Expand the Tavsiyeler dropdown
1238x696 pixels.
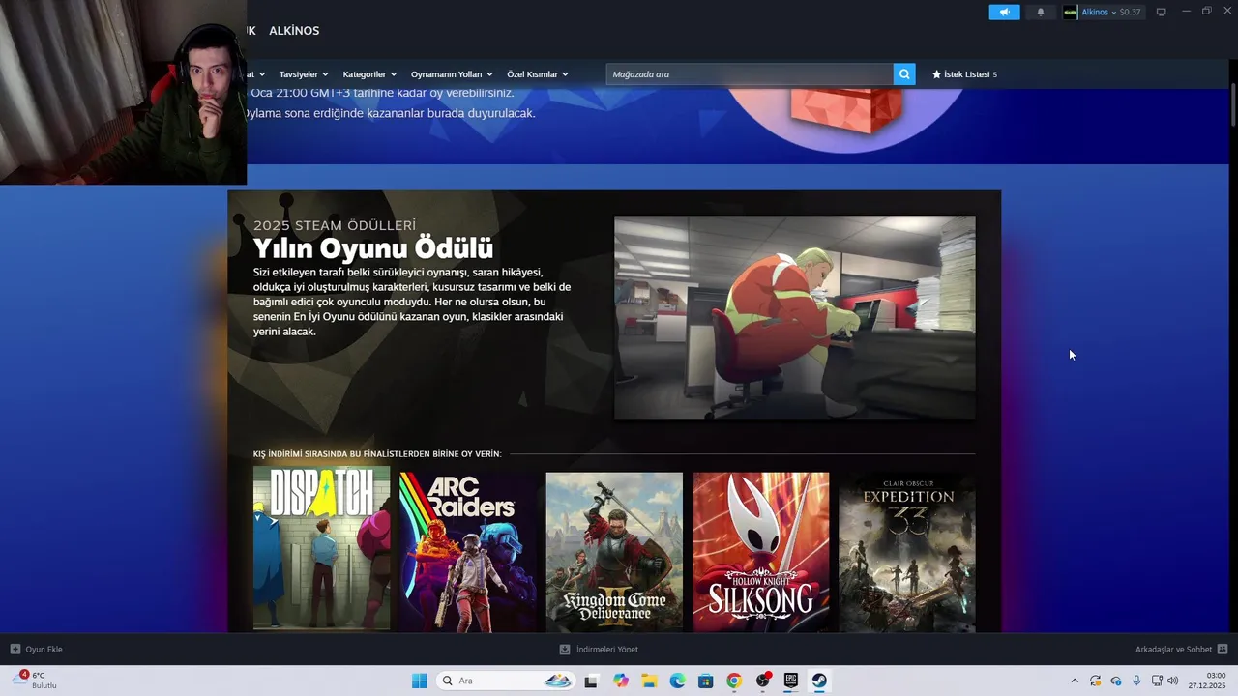[x=304, y=74]
